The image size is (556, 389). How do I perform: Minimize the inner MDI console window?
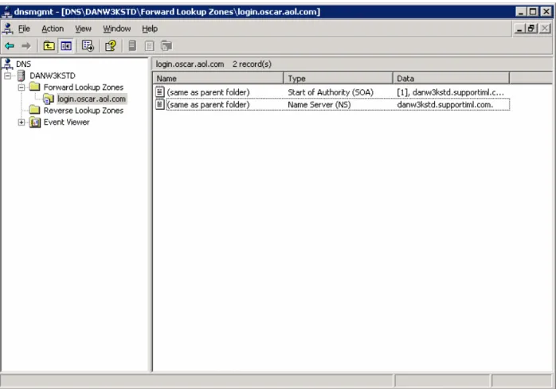(520, 29)
